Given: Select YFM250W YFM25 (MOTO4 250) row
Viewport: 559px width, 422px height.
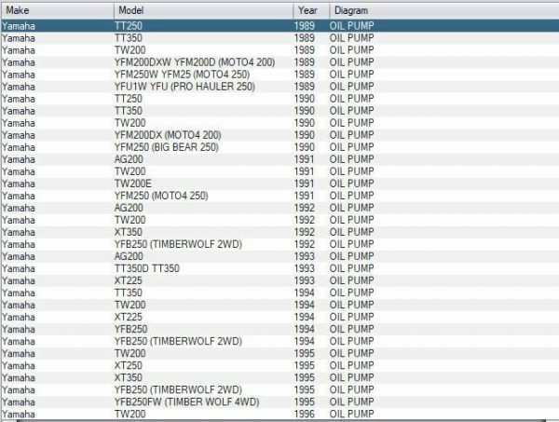Looking at the screenshot, I should point(279,75).
